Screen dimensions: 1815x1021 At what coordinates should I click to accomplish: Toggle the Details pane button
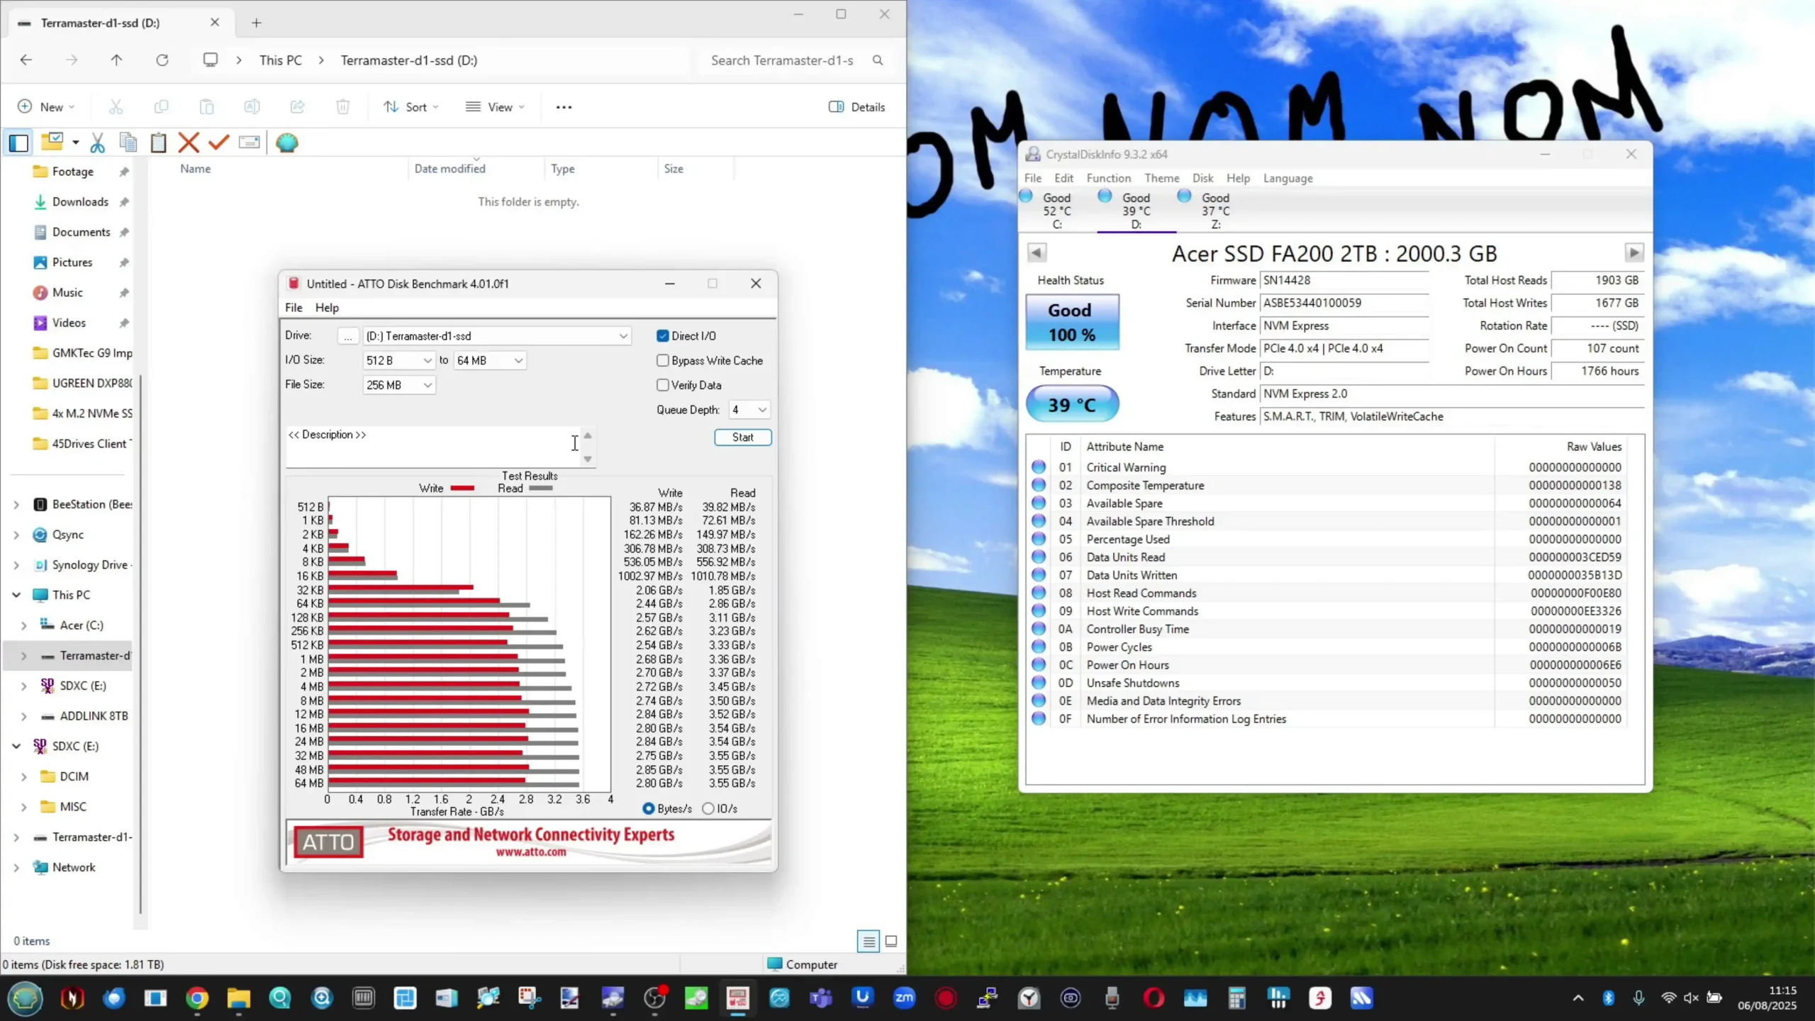[856, 107]
